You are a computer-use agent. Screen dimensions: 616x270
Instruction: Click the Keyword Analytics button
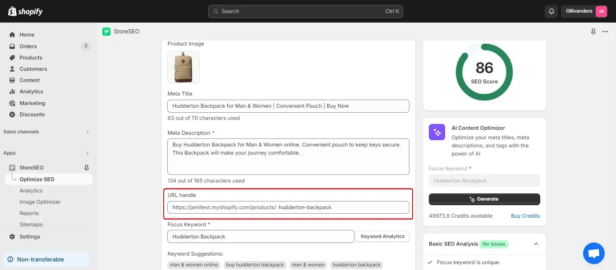pos(382,236)
